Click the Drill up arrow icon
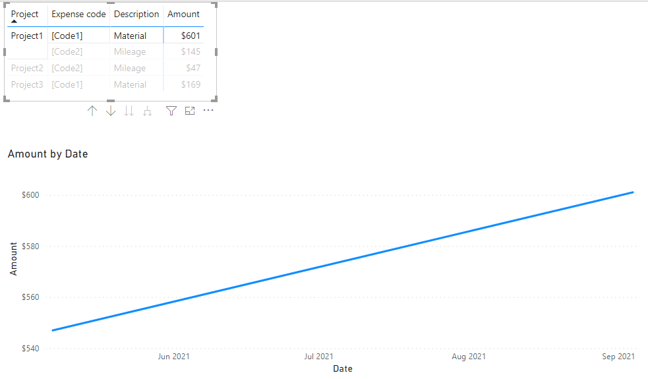The width and height of the screenshot is (648, 379). 92,111
